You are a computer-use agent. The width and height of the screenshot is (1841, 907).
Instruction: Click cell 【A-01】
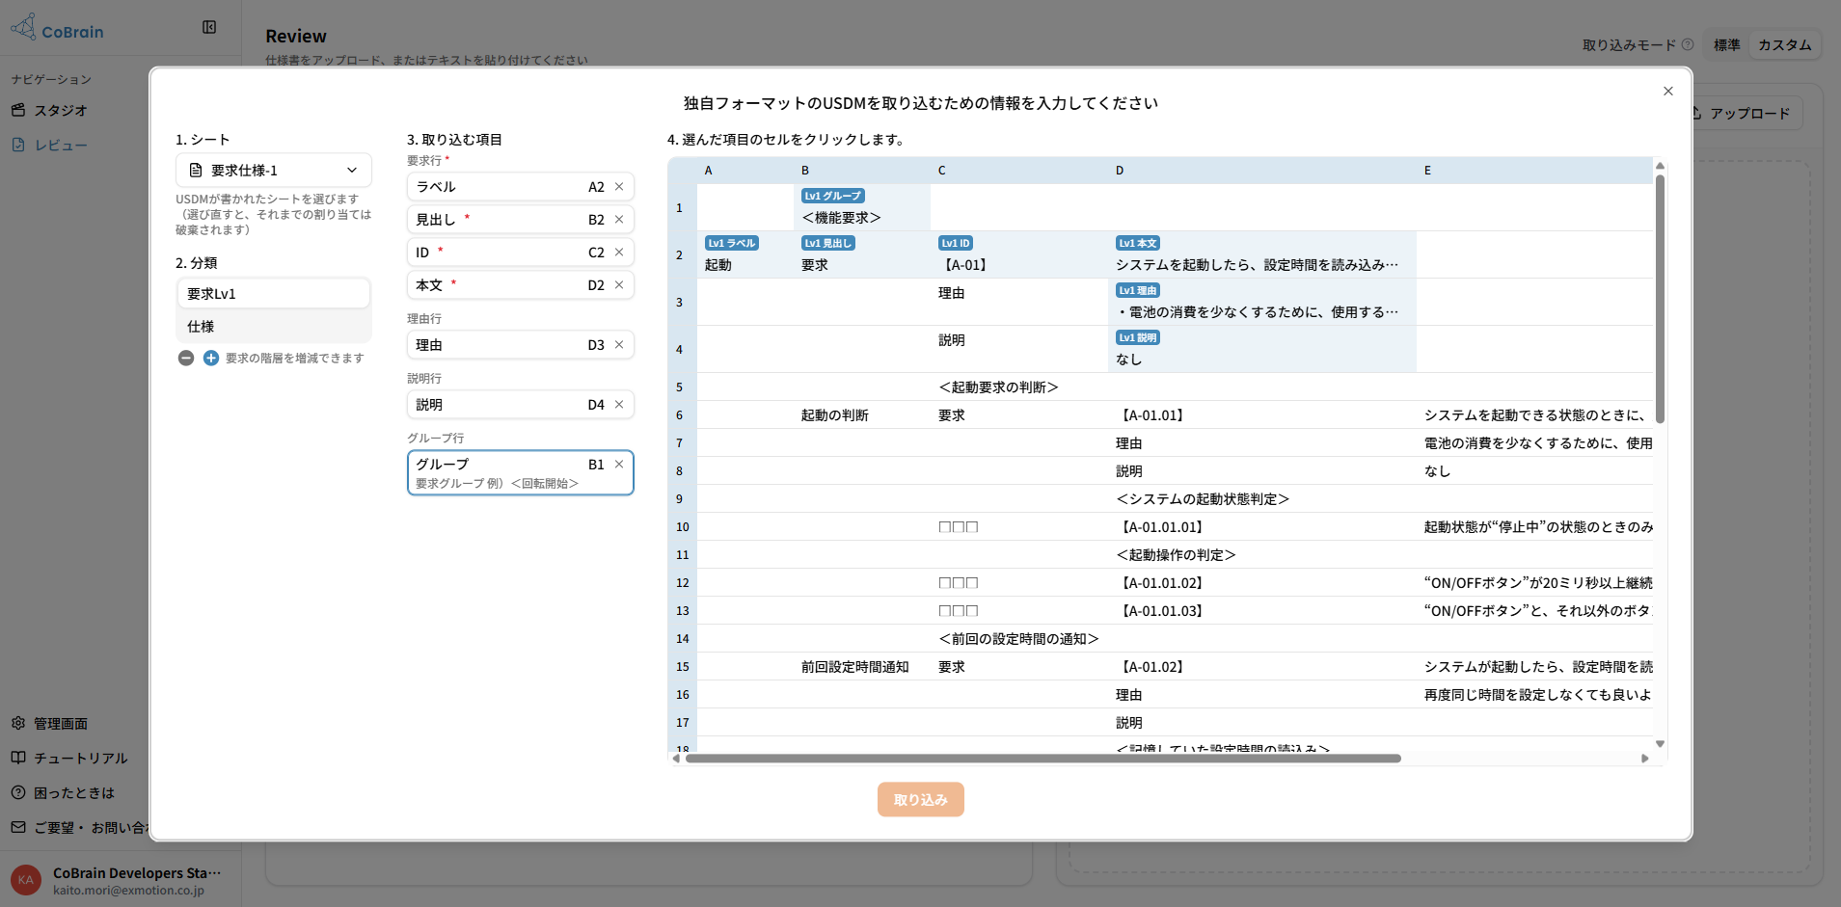tap(1019, 255)
